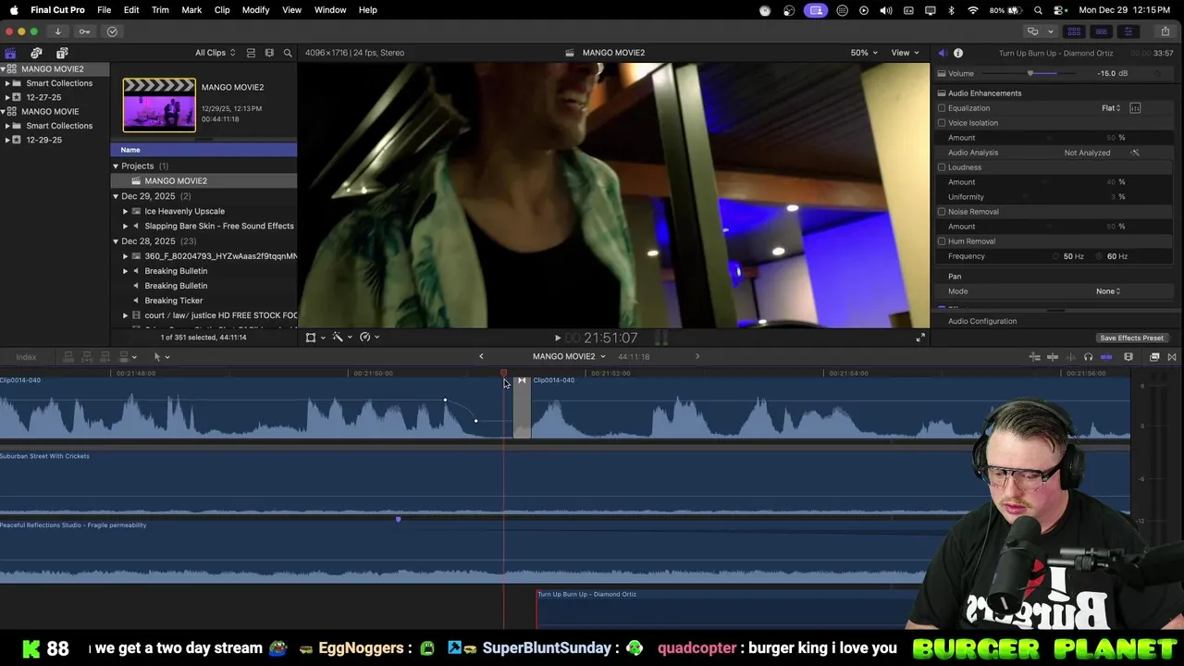
Task: Enter full screen viewer playback
Action: point(920,338)
